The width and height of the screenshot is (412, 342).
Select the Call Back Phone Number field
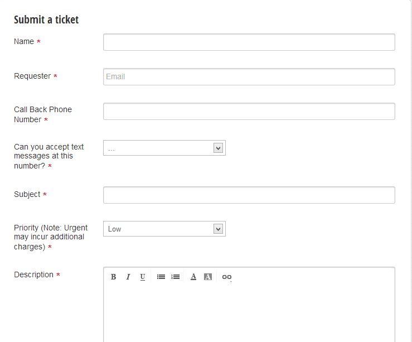249,112
